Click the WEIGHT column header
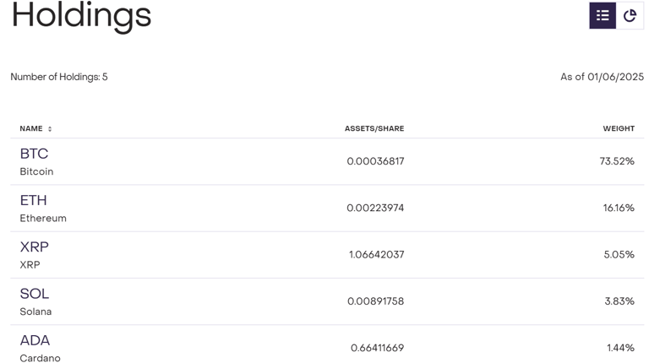Screen dimensions: 649x363 (x=618, y=128)
